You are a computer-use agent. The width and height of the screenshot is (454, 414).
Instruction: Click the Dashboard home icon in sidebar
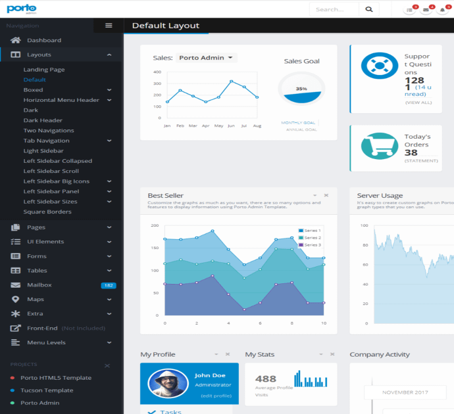pyautogui.click(x=15, y=40)
